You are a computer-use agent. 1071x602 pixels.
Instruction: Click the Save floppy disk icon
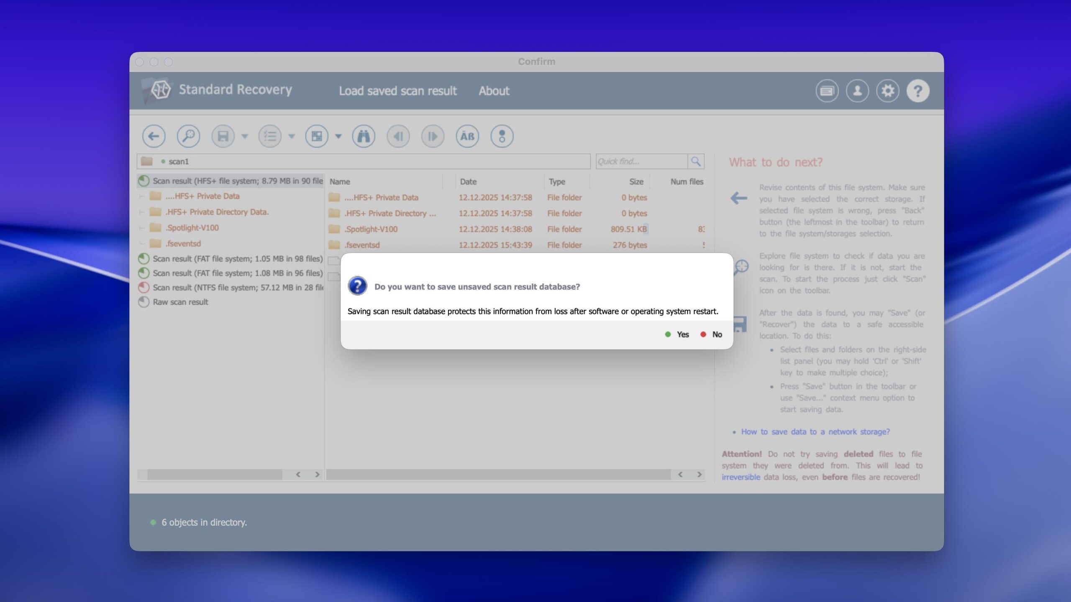pyautogui.click(x=223, y=136)
